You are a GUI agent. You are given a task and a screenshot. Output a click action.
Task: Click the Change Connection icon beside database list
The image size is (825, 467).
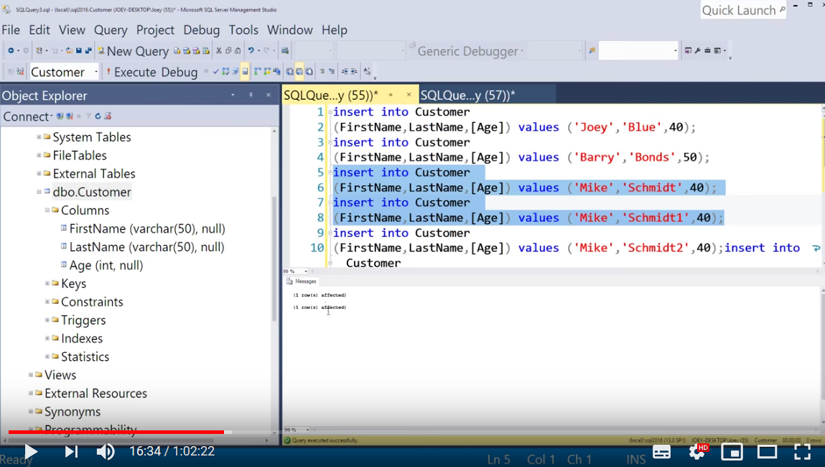click(21, 72)
